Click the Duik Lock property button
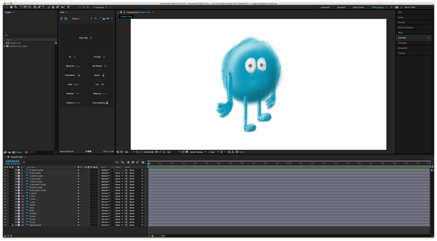This screenshot has height=241, width=437. 101,103
